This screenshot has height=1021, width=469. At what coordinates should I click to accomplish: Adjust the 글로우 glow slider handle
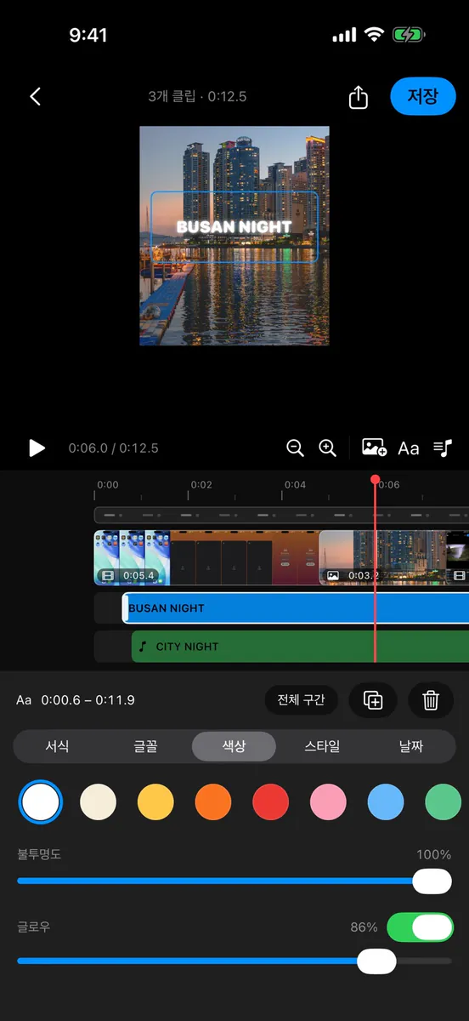pos(376,961)
